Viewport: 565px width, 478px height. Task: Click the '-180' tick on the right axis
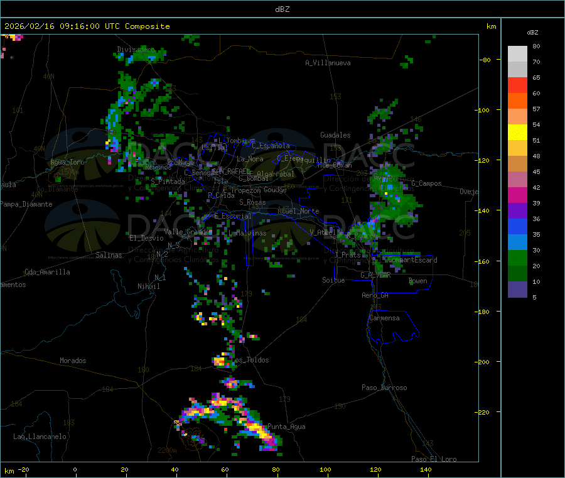pos(482,312)
